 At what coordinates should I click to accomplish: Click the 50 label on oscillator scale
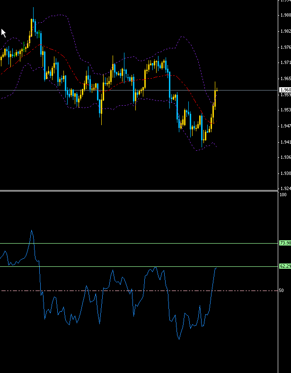coord(282,291)
